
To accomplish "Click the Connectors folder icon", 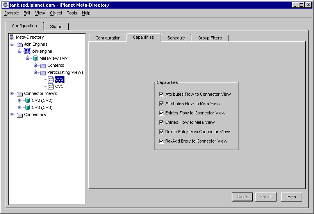I will (20, 115).
